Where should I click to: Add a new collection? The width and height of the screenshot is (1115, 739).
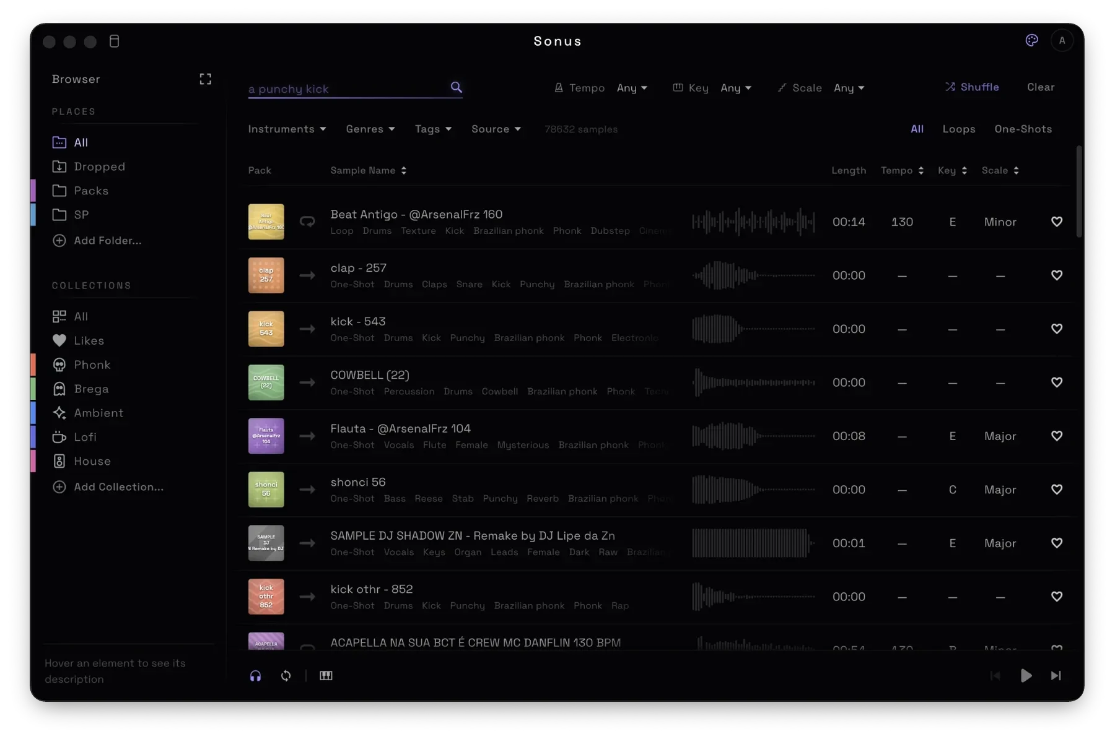[108, 486]
